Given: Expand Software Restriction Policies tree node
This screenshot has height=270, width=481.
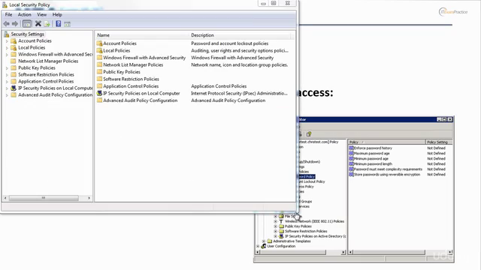Looking at the screenshot, I should (7, 75).
